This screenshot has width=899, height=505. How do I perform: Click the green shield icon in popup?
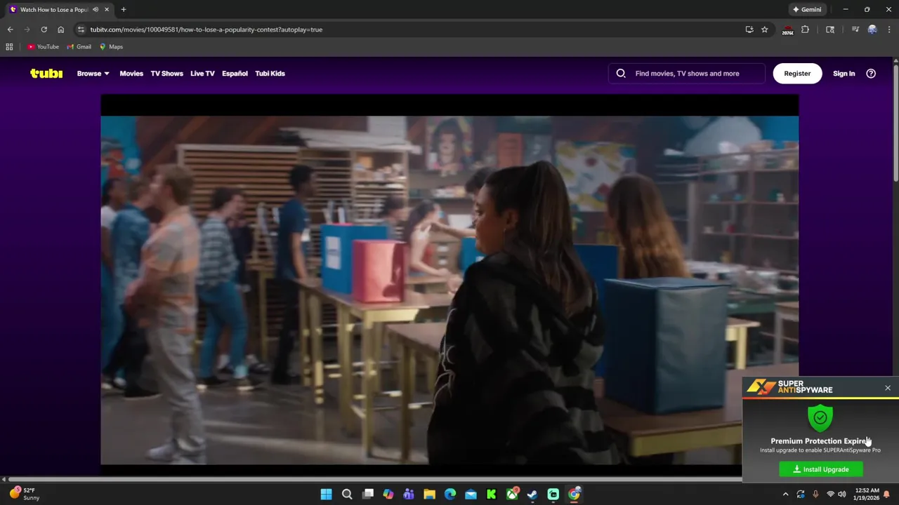point(820,417)
